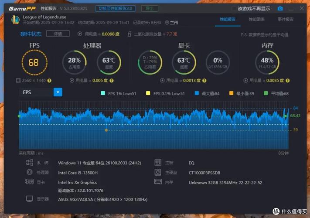Switch to the 性能图表 tab

(257, 19)
